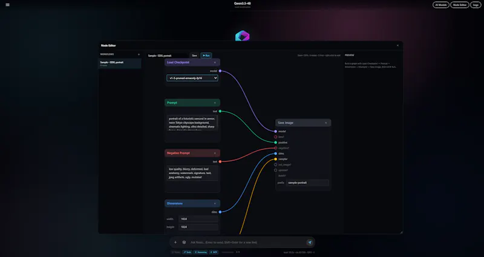Viewport: 484px width, 257px height.
Task: Click the Prompt text output port
Action: [x=220, y=111]
